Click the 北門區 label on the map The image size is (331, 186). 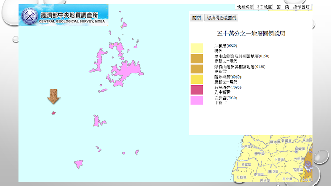click(246, 147)
